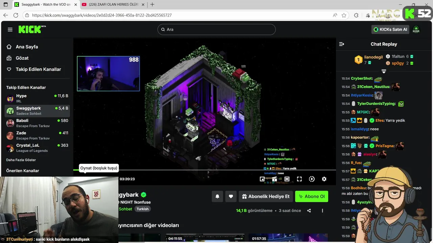Click Abonelik Hediye Et button
The width and height of the screenshot is (433, 243).
tap(266, 196)
